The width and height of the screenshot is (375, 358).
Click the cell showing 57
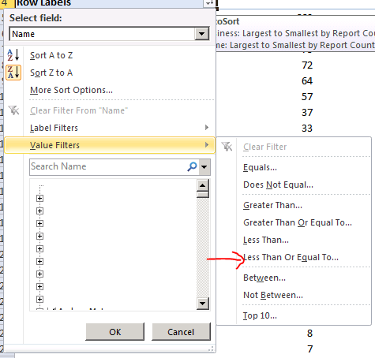click(307, 97)
